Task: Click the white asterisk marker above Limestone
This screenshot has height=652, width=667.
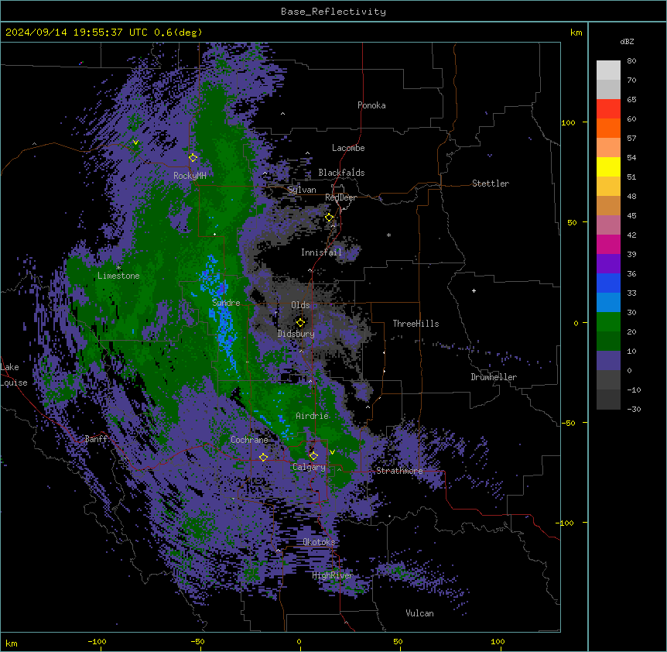Action: (x=118, y=268)
